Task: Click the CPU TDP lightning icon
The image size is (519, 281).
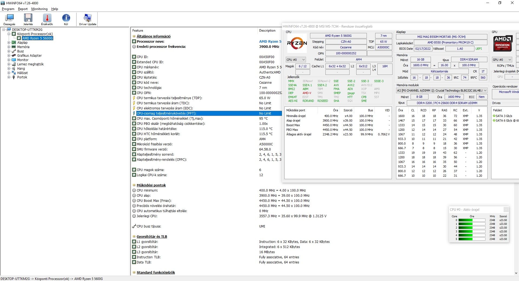Action: (134, 98)
